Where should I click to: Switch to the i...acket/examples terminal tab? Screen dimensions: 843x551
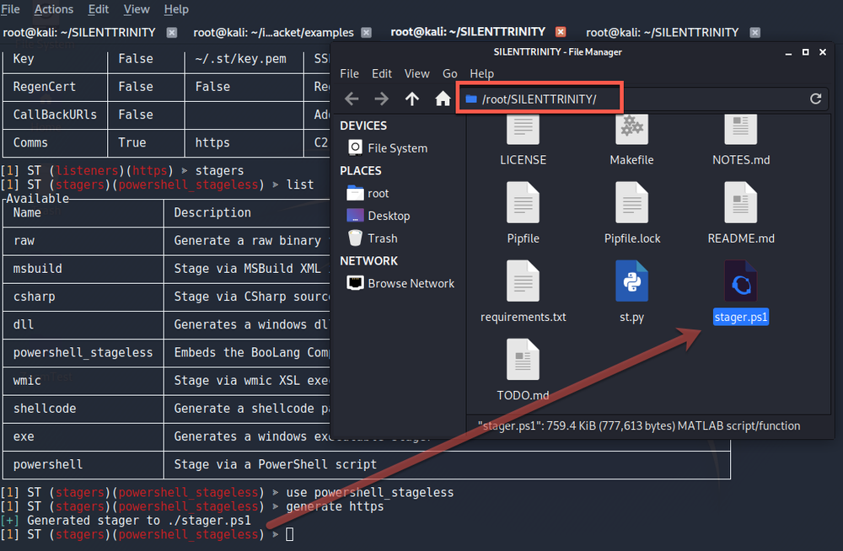point(273,32)
